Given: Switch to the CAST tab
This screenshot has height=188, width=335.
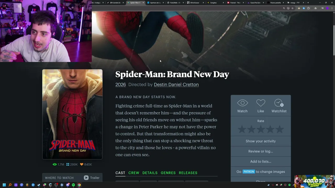Looking at the screenshot, I should [120, 173].
